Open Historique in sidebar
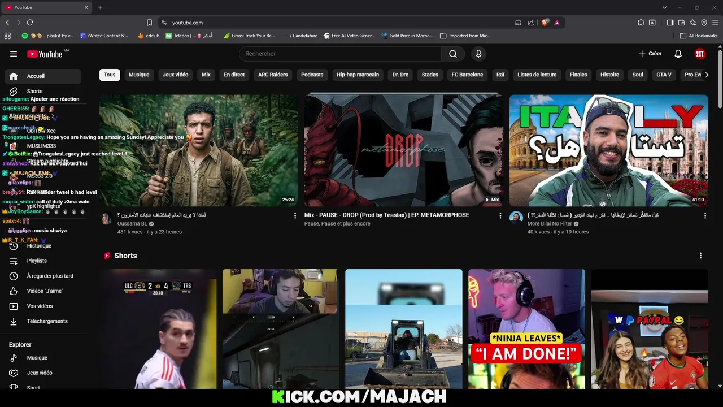Image resolution: width=723 pixels, height=407 pixels. (43, 246)
